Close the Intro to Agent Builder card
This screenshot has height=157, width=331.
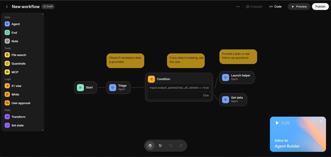pos(321,121)
